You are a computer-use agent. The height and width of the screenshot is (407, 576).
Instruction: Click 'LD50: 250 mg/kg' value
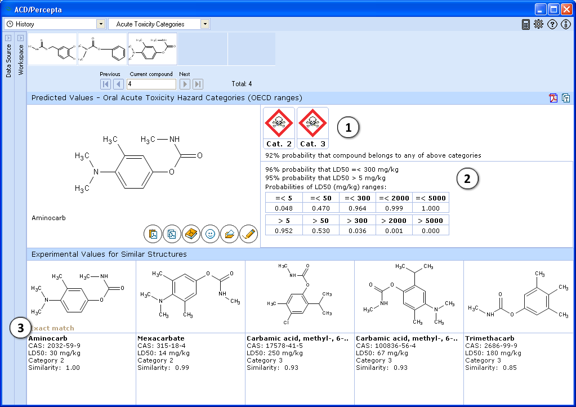275,353
